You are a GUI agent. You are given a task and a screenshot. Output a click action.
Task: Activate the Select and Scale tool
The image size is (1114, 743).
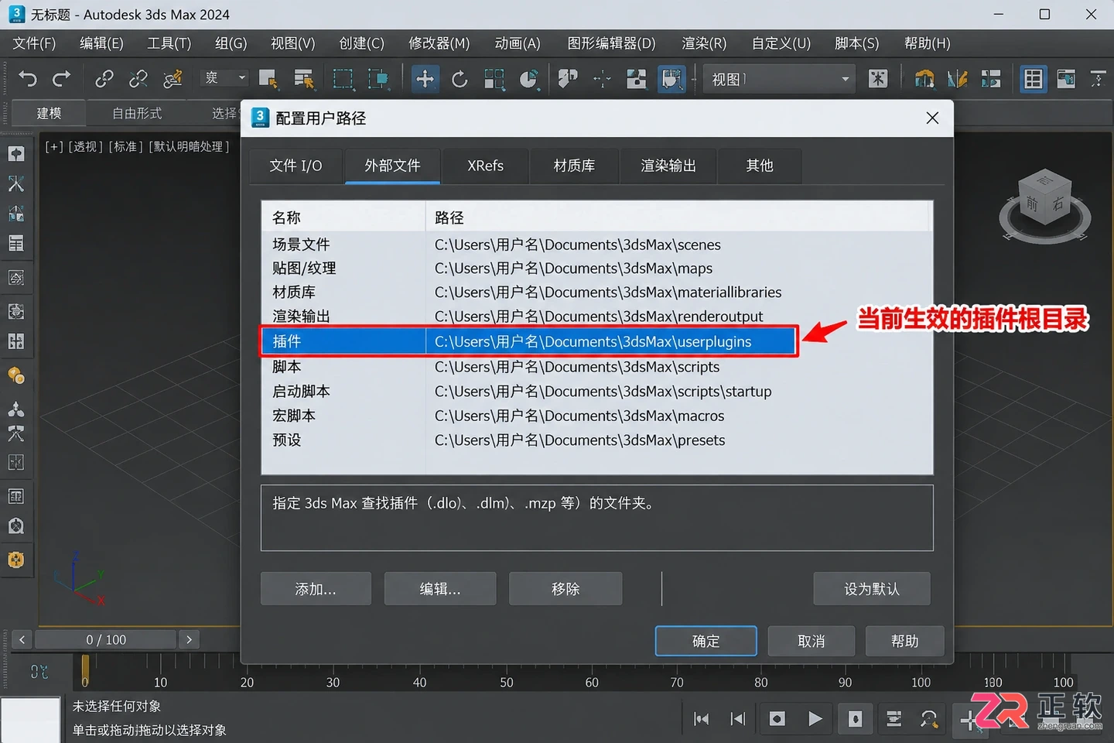coord(494,78)
